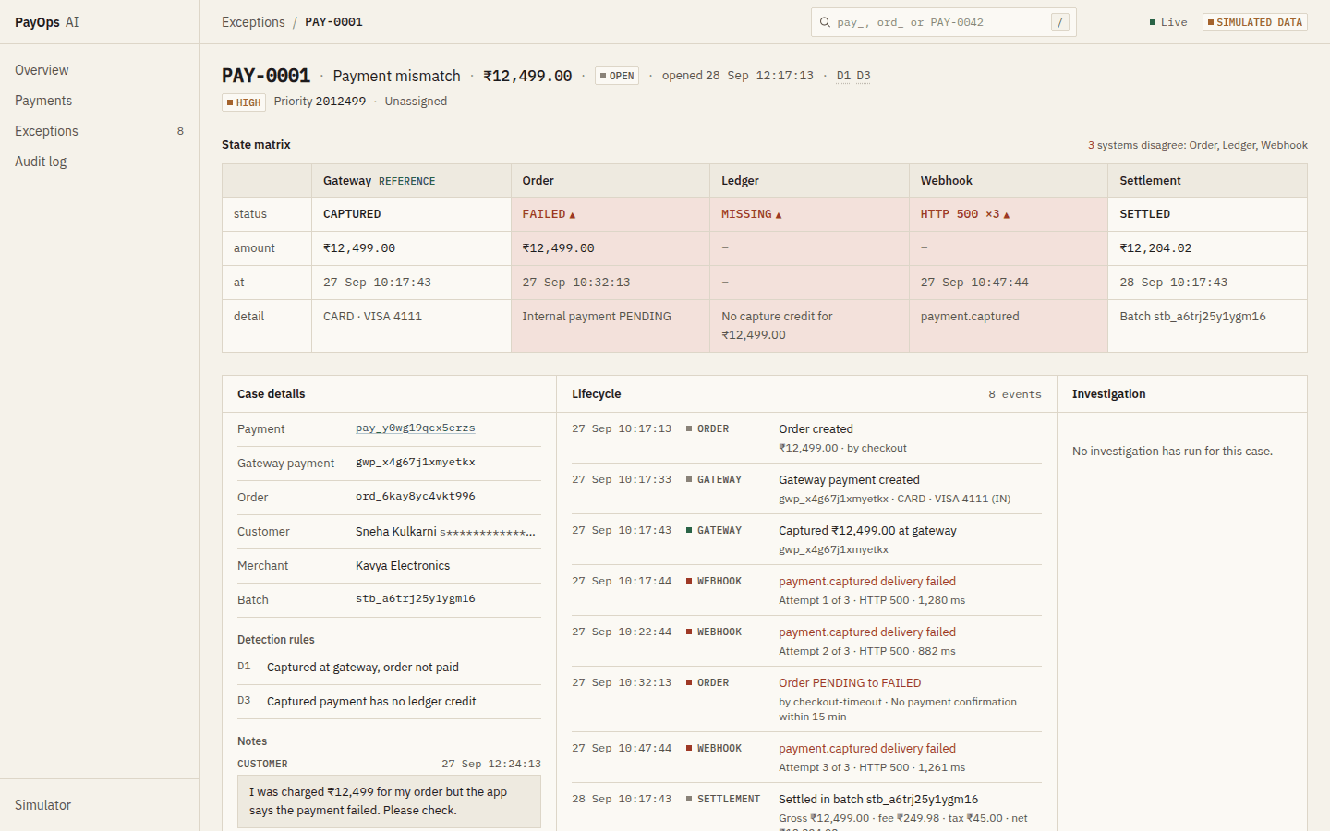Click merchant Kavya Electronics
1330x831 pixels.
pyautogui.click(x=403, y=566)
